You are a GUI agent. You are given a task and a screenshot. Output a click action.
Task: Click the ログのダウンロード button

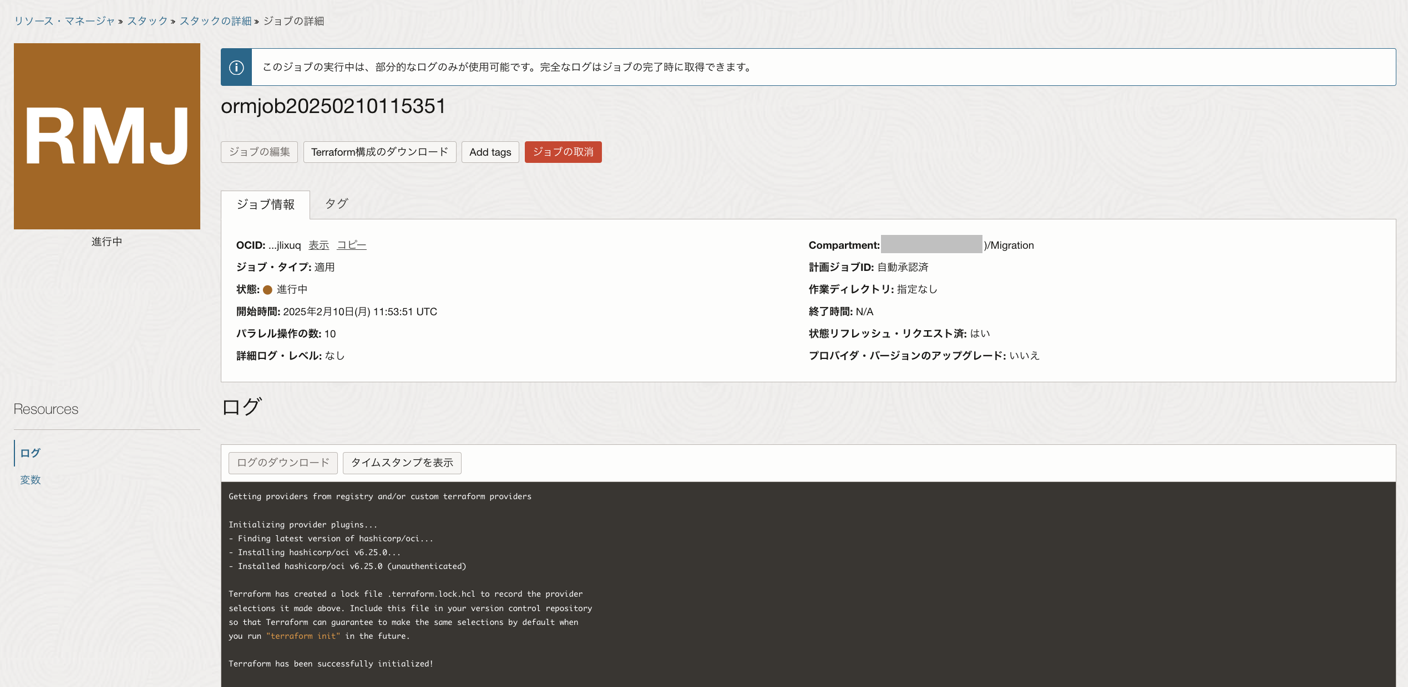(x=283, y=463)
